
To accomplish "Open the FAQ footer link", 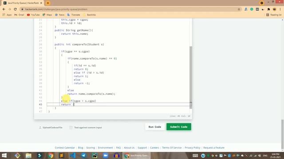I will [x=118, y=148].
